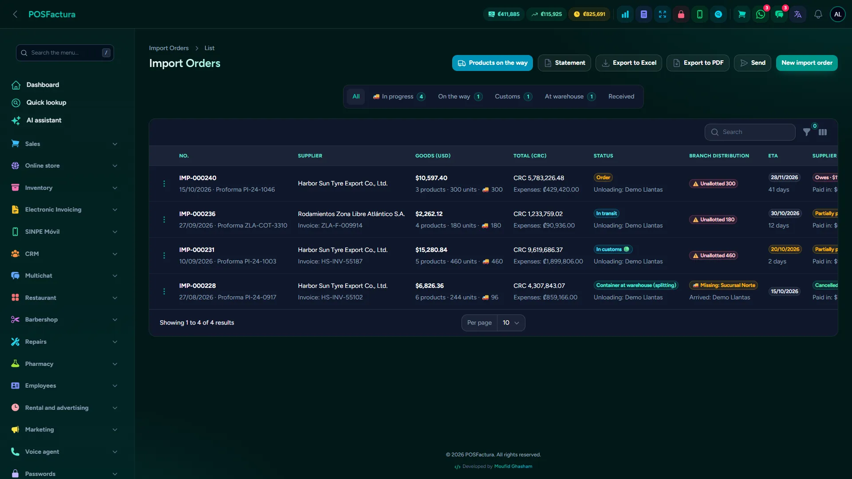Click the cyan quick search icon
The width and height of the screenshot is (852, 479).
tap(718, 14)
